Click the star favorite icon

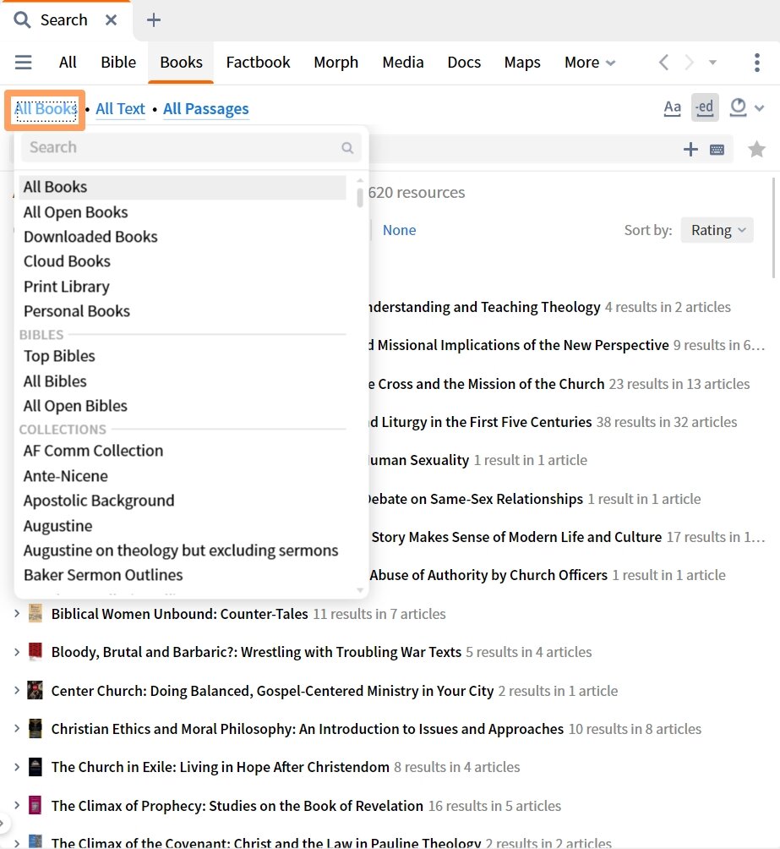click(756, 149)
